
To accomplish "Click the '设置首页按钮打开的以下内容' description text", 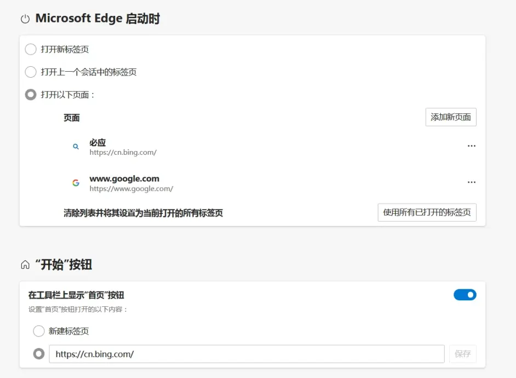I will [x=78, y=309].
